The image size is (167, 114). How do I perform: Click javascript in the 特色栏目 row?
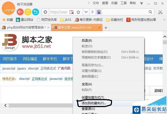[56, 79]
